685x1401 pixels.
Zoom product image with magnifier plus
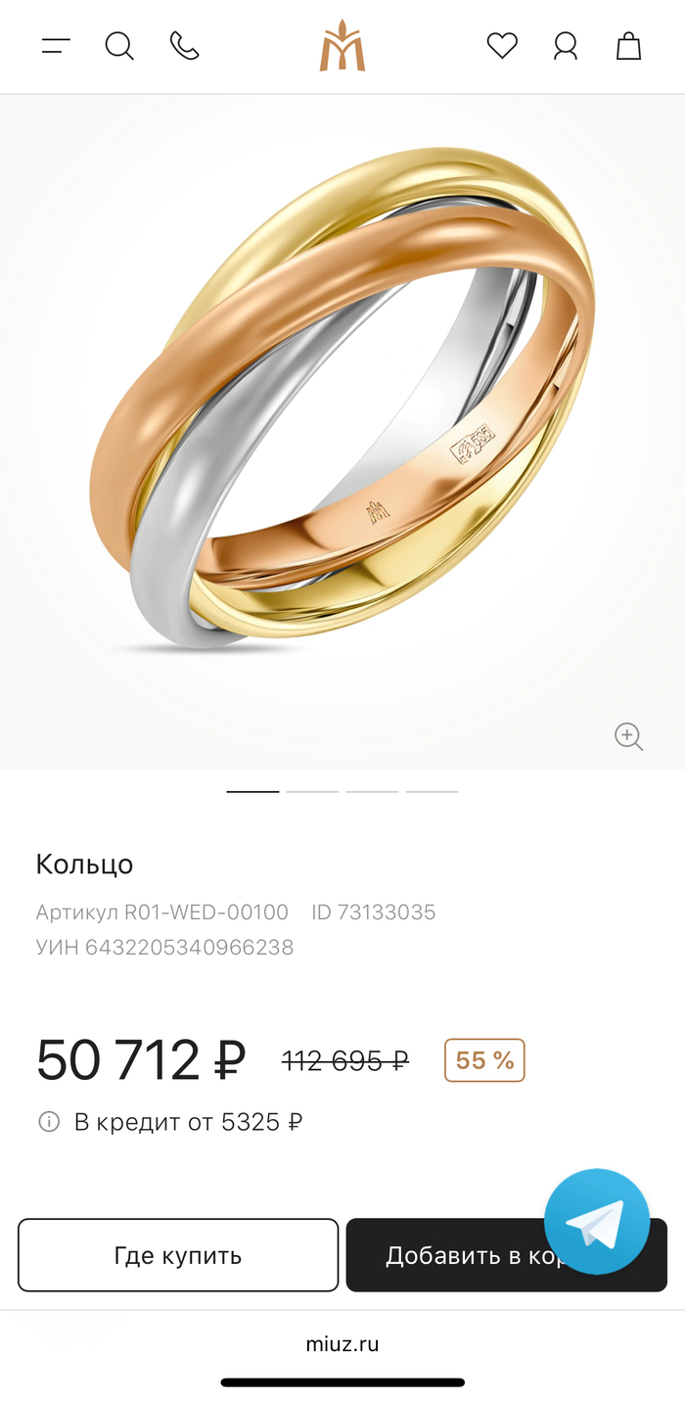[628, 736]
